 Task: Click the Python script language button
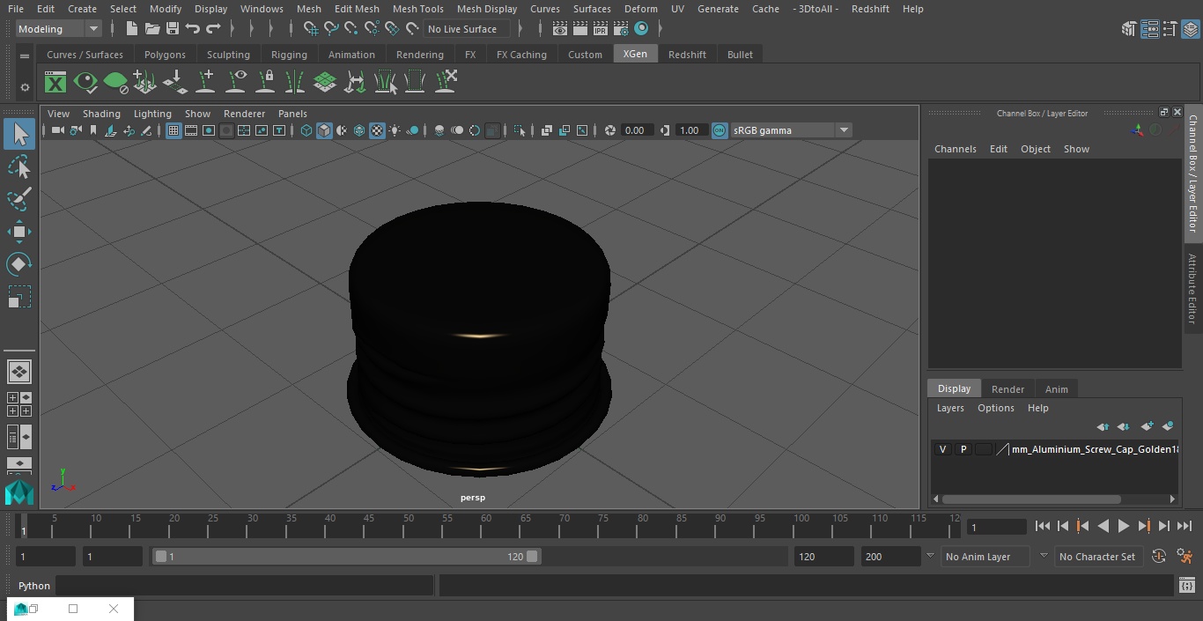(34, 586)
